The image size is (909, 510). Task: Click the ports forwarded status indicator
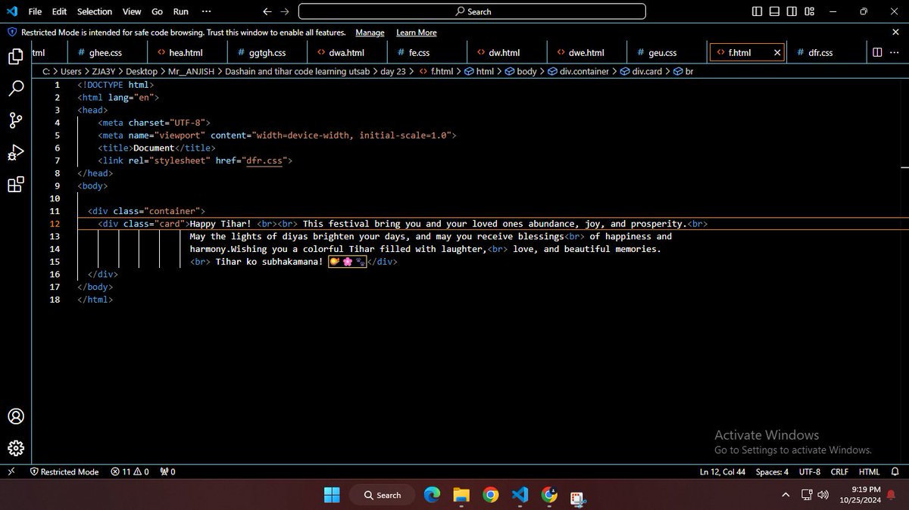[167, 471]
